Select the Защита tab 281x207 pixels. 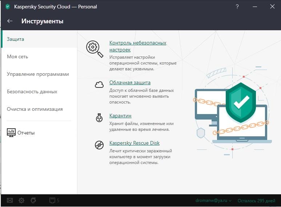[x=39, y=39]
